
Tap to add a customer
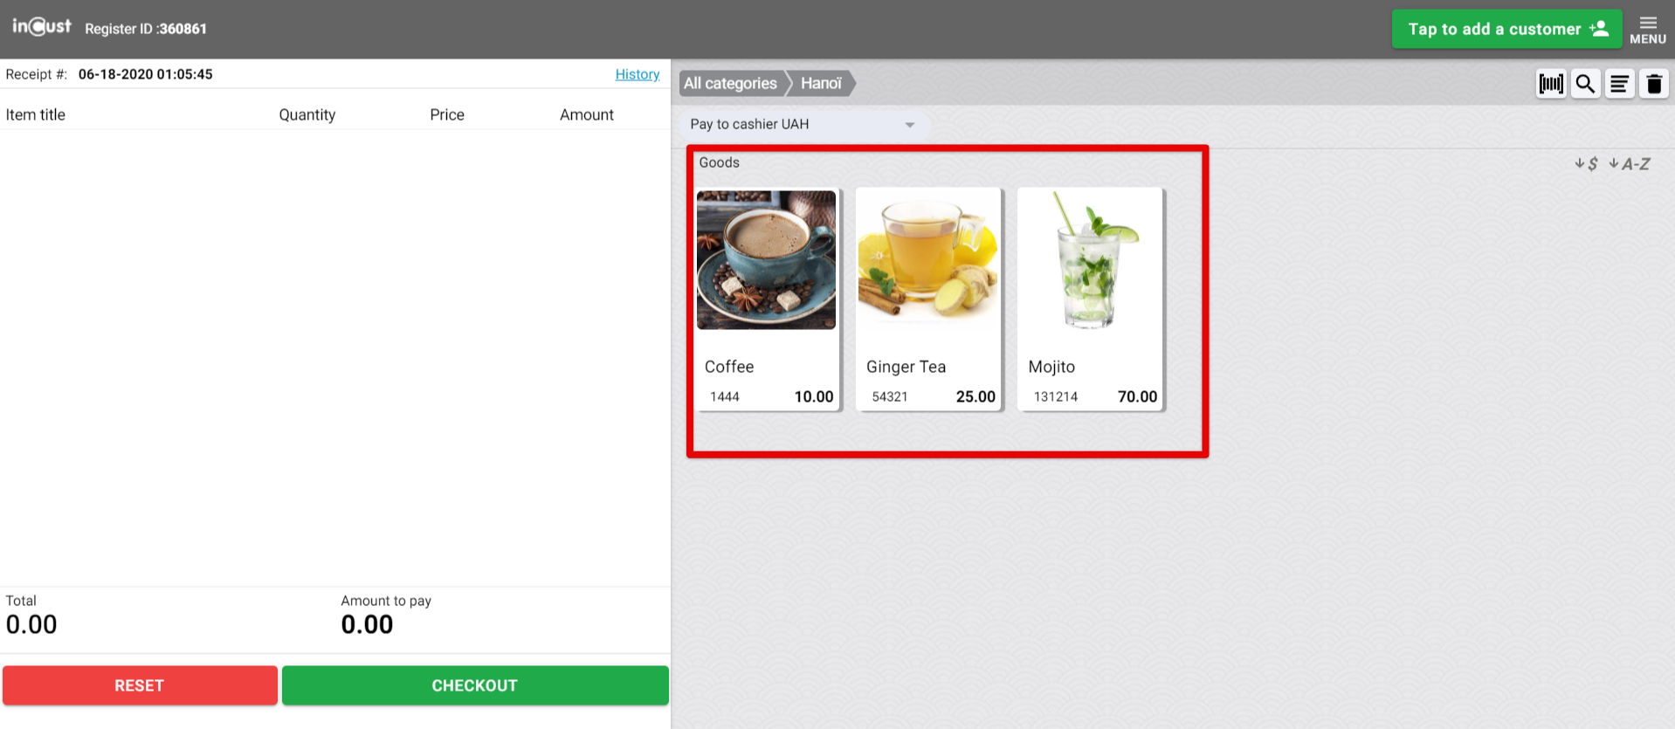pyautogui.click(x=1506, y=29)
